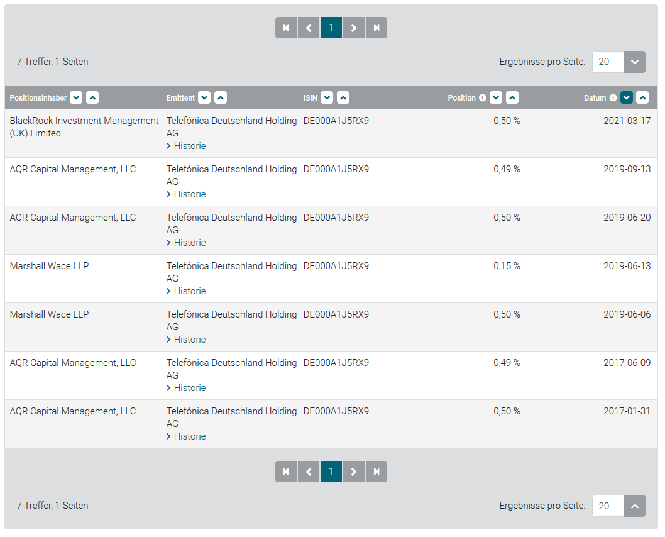Image resolution: width=665 pixels, height=537 pixels.
Task: Open Historie for AQR 2017-01-31 row
Action: (x=186, y=436)
